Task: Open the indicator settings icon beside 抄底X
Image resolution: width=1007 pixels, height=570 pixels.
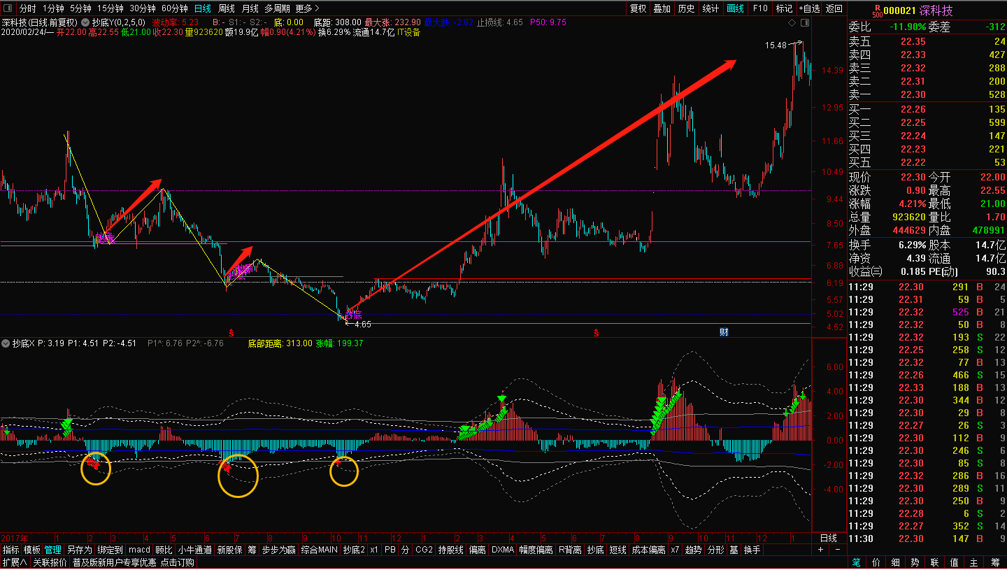Action: (x=6, y=343)
